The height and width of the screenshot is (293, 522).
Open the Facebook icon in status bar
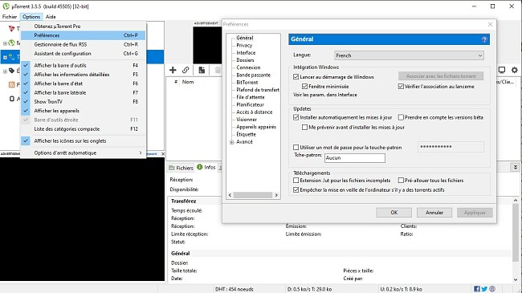click(477, 289)
